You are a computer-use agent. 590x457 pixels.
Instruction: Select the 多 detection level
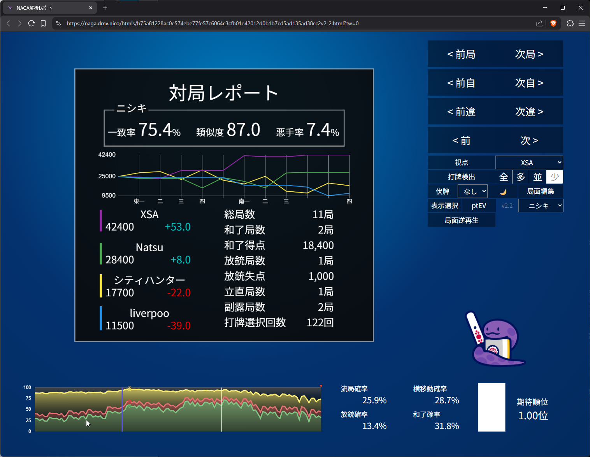click(521, 177)
